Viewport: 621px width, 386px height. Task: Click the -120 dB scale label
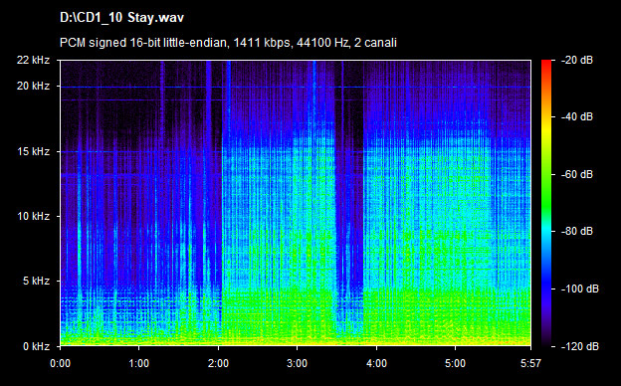tap(580, 347)
